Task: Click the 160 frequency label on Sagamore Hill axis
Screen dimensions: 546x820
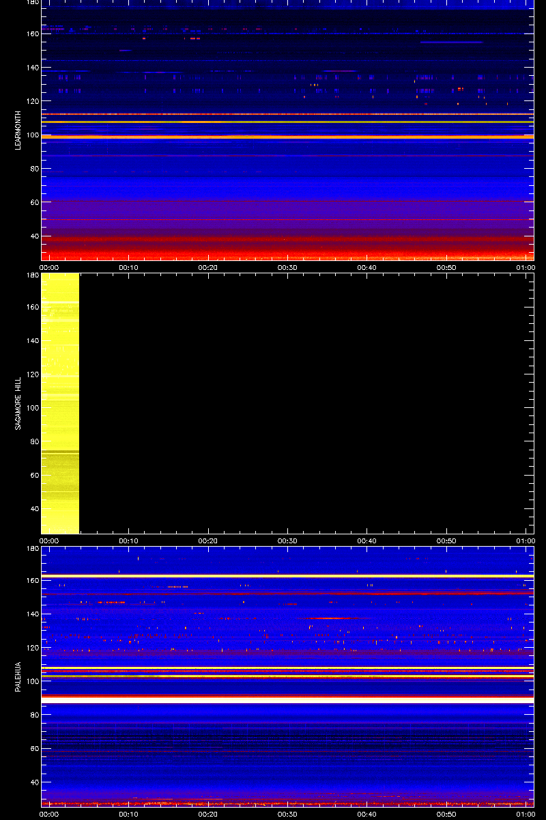Action: click(x=31, y=307)
